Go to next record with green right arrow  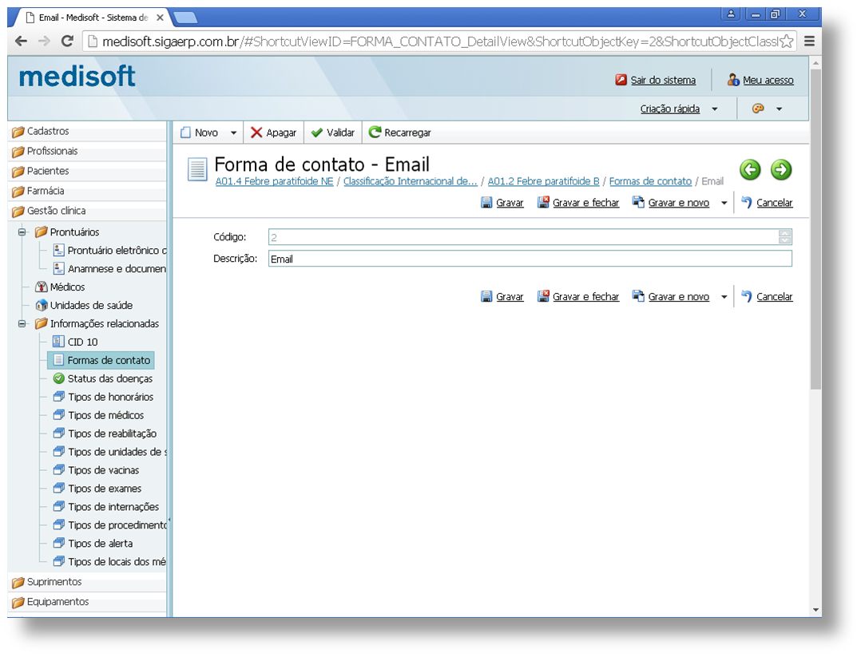pos(781,169)
